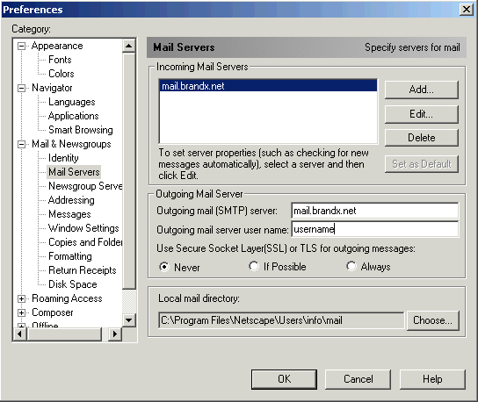Collapse the Appearance category
Image resolution: width=478 pixels, height=402 pixels.
pos(21,46)
